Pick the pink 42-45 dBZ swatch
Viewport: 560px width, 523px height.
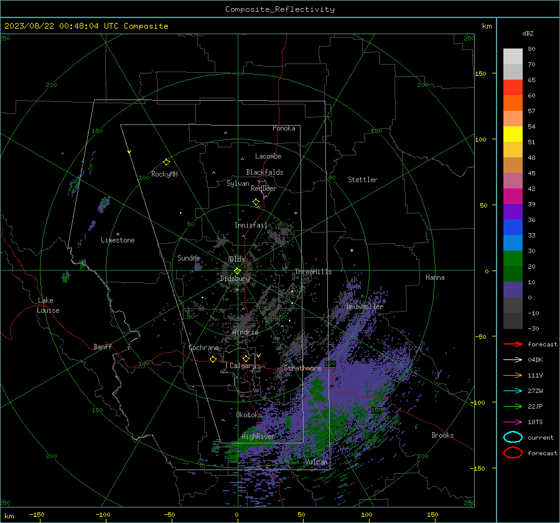(513, 181)
